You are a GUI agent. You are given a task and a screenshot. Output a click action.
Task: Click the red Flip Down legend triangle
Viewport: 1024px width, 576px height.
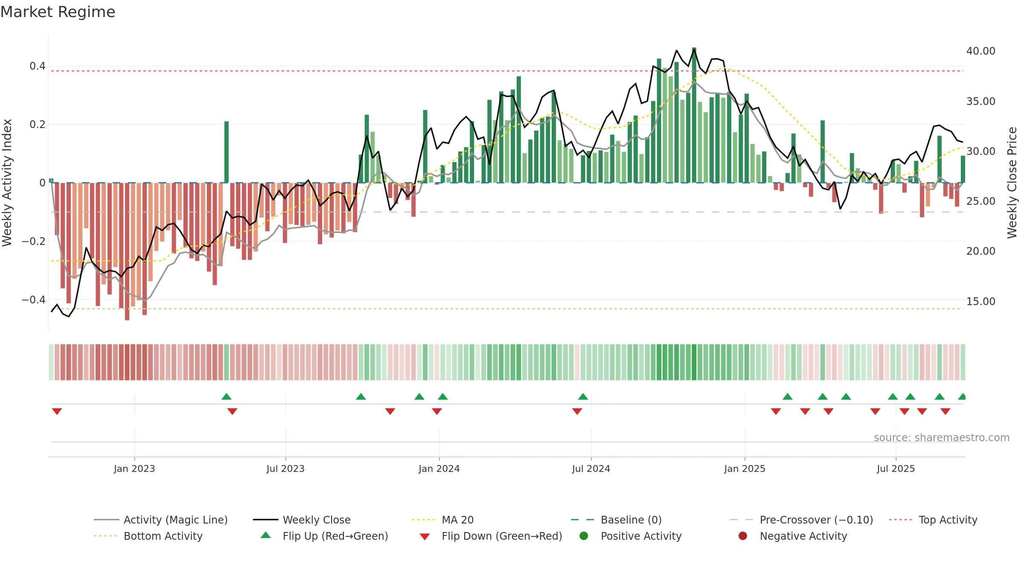pyautogui.click(x=425, y=537)
